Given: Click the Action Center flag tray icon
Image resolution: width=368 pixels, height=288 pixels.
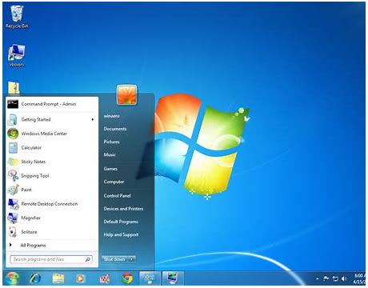Looking at the screenshot, I should pos(326,278).
